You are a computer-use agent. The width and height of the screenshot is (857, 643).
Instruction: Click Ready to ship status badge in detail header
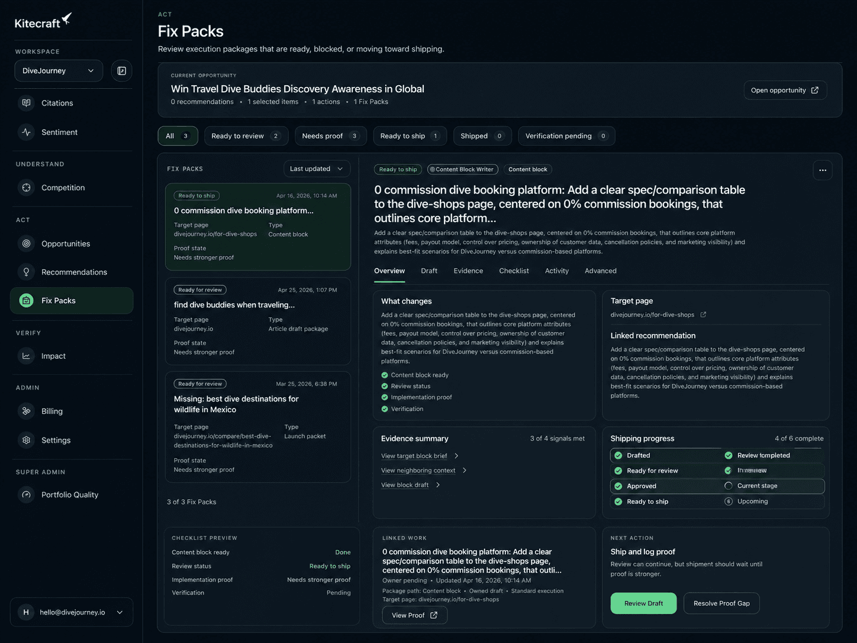coord(398,169)
